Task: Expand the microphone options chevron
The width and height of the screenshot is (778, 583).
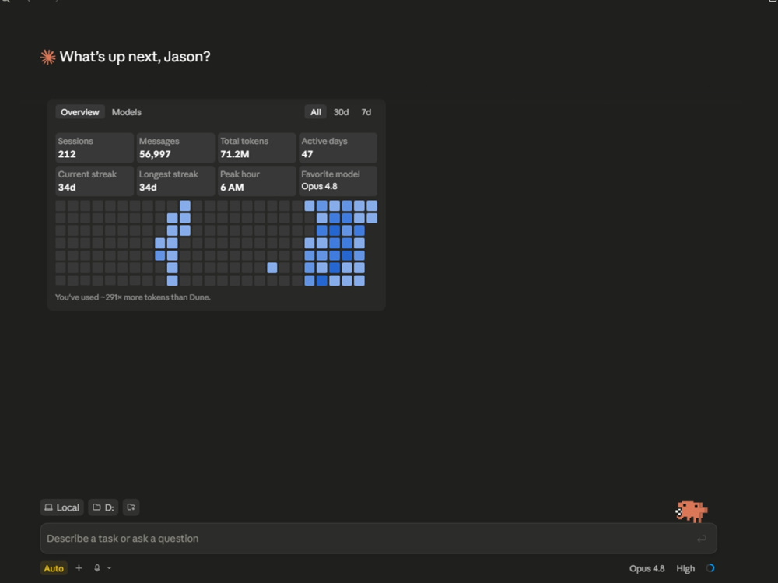Action: tap(109, 568)
